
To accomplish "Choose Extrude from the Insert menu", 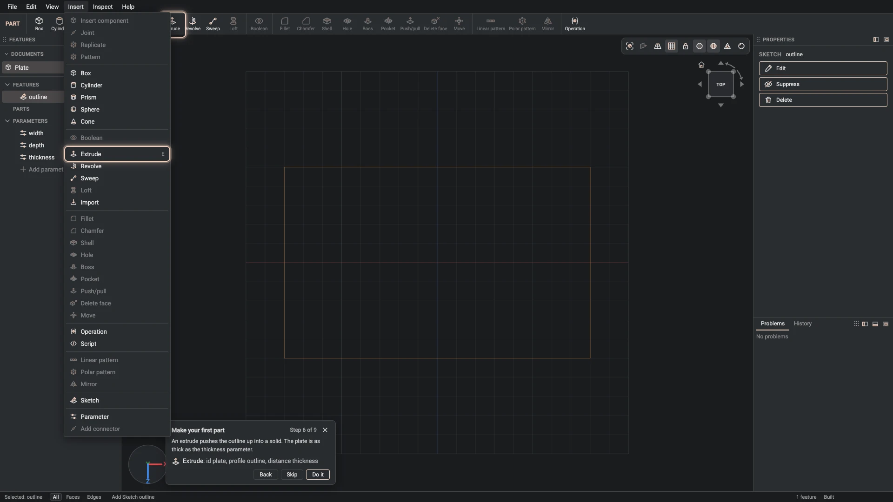I will pos(117,154).
